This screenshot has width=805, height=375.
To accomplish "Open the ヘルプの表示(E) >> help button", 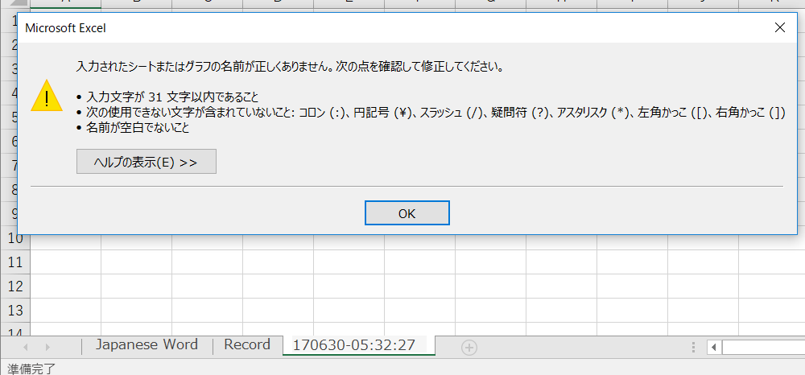I will click(147, 162).
